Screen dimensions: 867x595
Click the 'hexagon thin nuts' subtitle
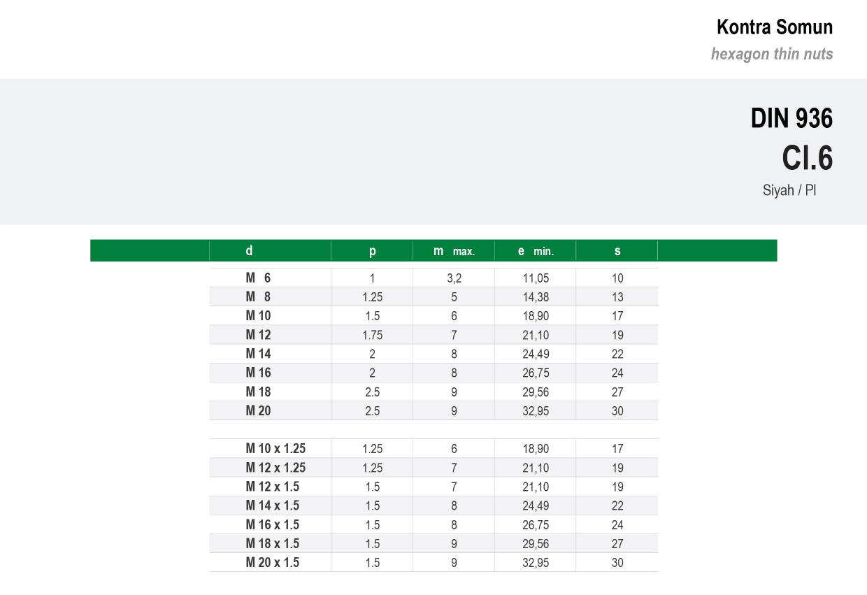click(x=772, y=54)
